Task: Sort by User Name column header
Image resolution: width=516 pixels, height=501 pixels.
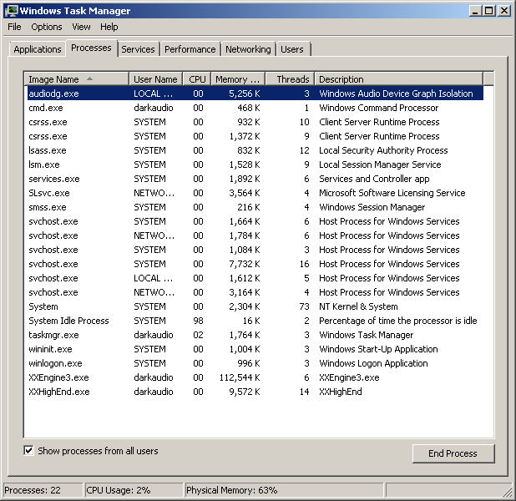Action: (x=155, y=79)
